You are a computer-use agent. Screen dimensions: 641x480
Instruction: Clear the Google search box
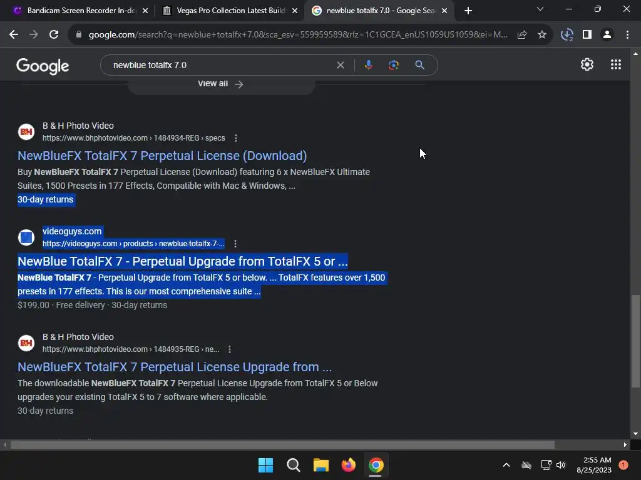340,65
